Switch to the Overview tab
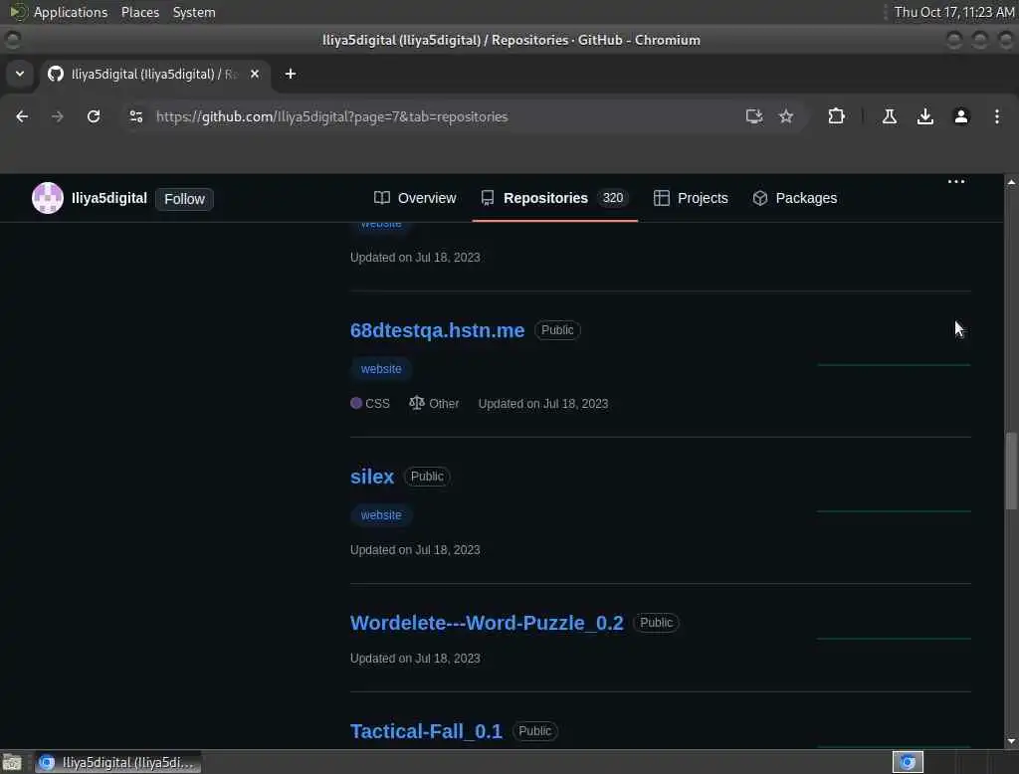The width and height of the screenshot is (1019, 774). 415,198
